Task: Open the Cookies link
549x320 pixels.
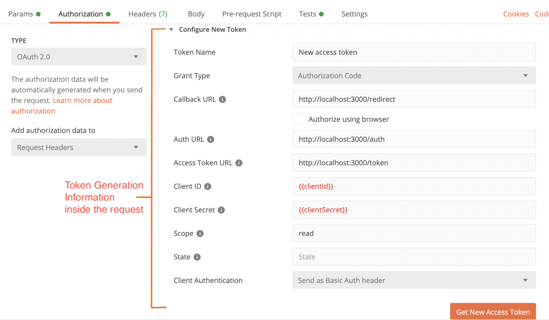Action: (x=516, y=14)
